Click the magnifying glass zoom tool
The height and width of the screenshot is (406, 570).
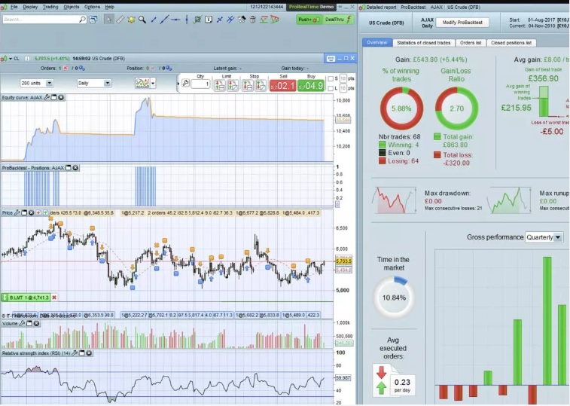[x=142, y=20]
